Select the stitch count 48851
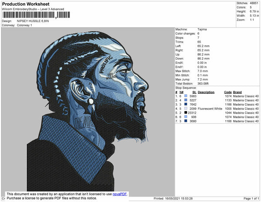The width and height of the screenshot is (261, 202). point(254,3)
